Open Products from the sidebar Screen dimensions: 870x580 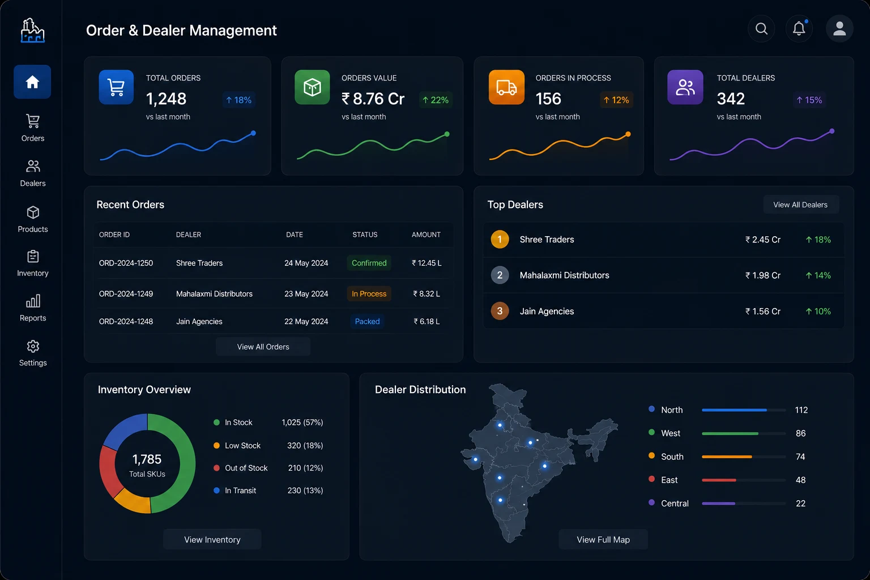tap(33, 219)
